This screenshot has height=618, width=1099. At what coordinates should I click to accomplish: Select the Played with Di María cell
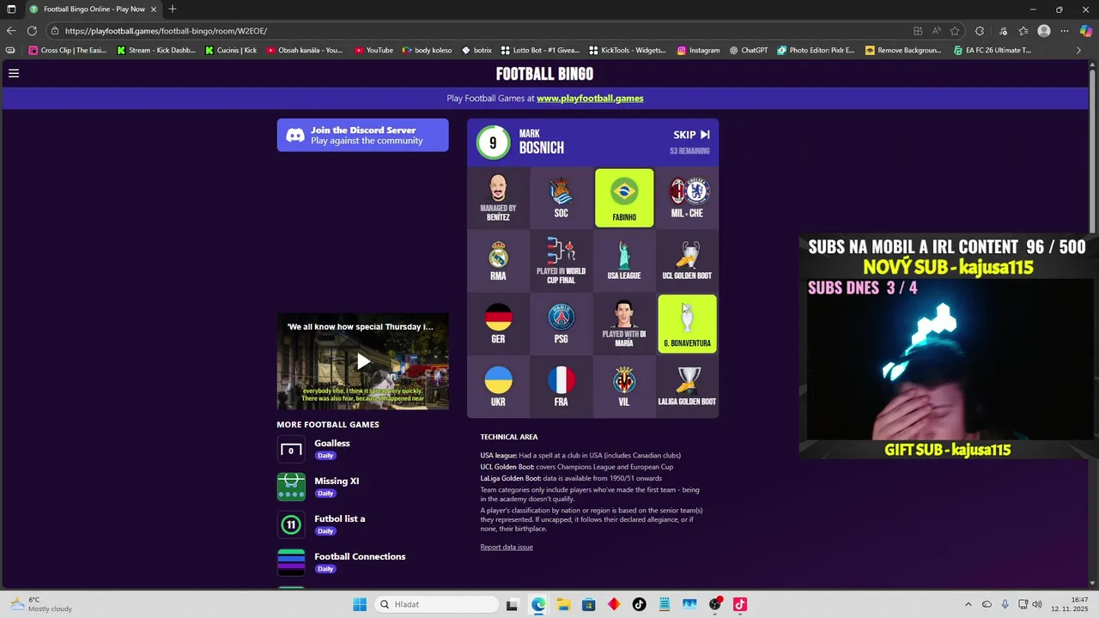click(624, 324)
